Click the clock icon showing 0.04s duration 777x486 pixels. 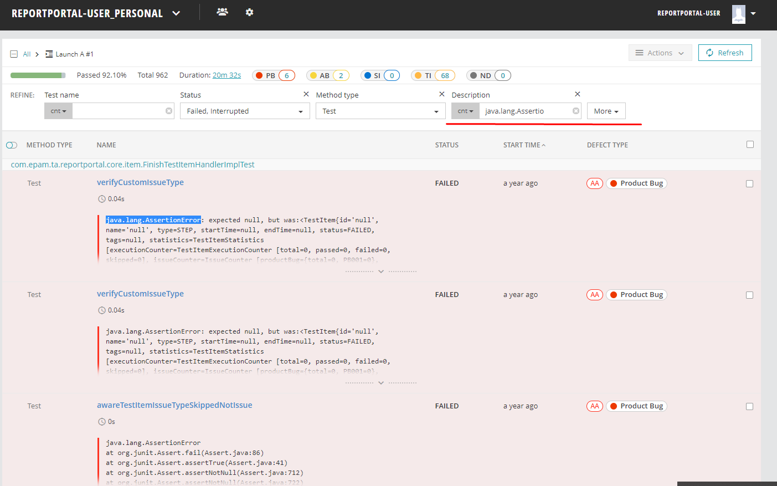tap(102, 198)
